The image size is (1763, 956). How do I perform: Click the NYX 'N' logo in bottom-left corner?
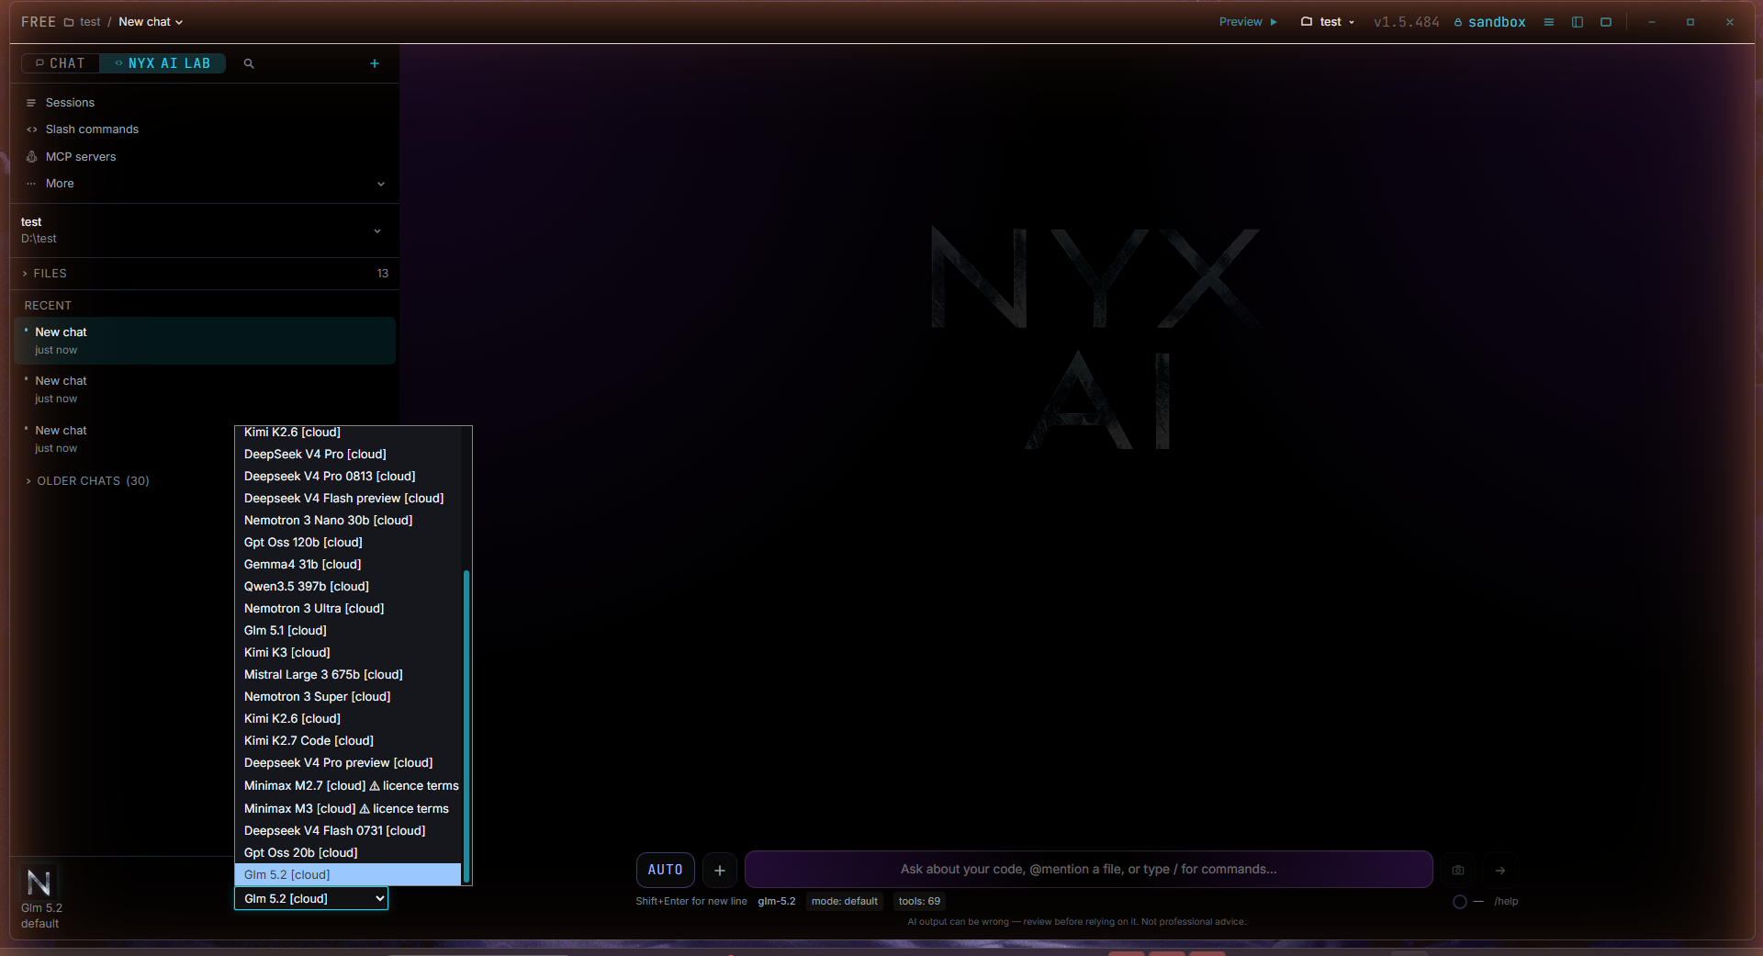pos(39,883)
